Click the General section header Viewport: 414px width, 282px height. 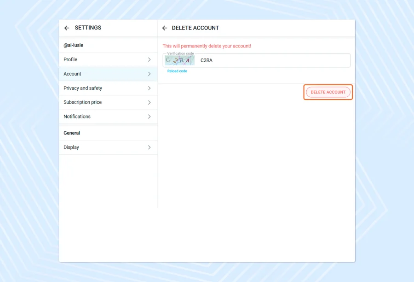click(x=72, y=133)
